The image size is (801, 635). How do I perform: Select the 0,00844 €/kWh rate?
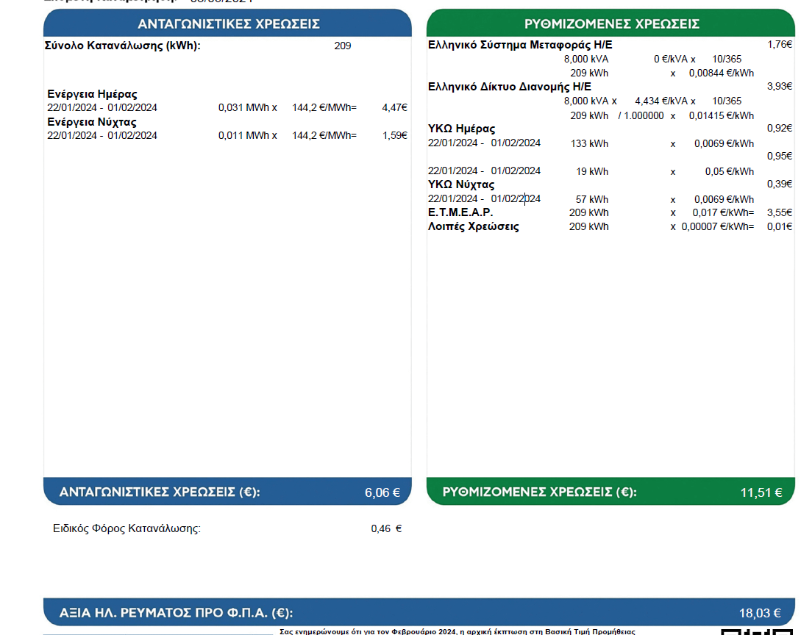722,73
